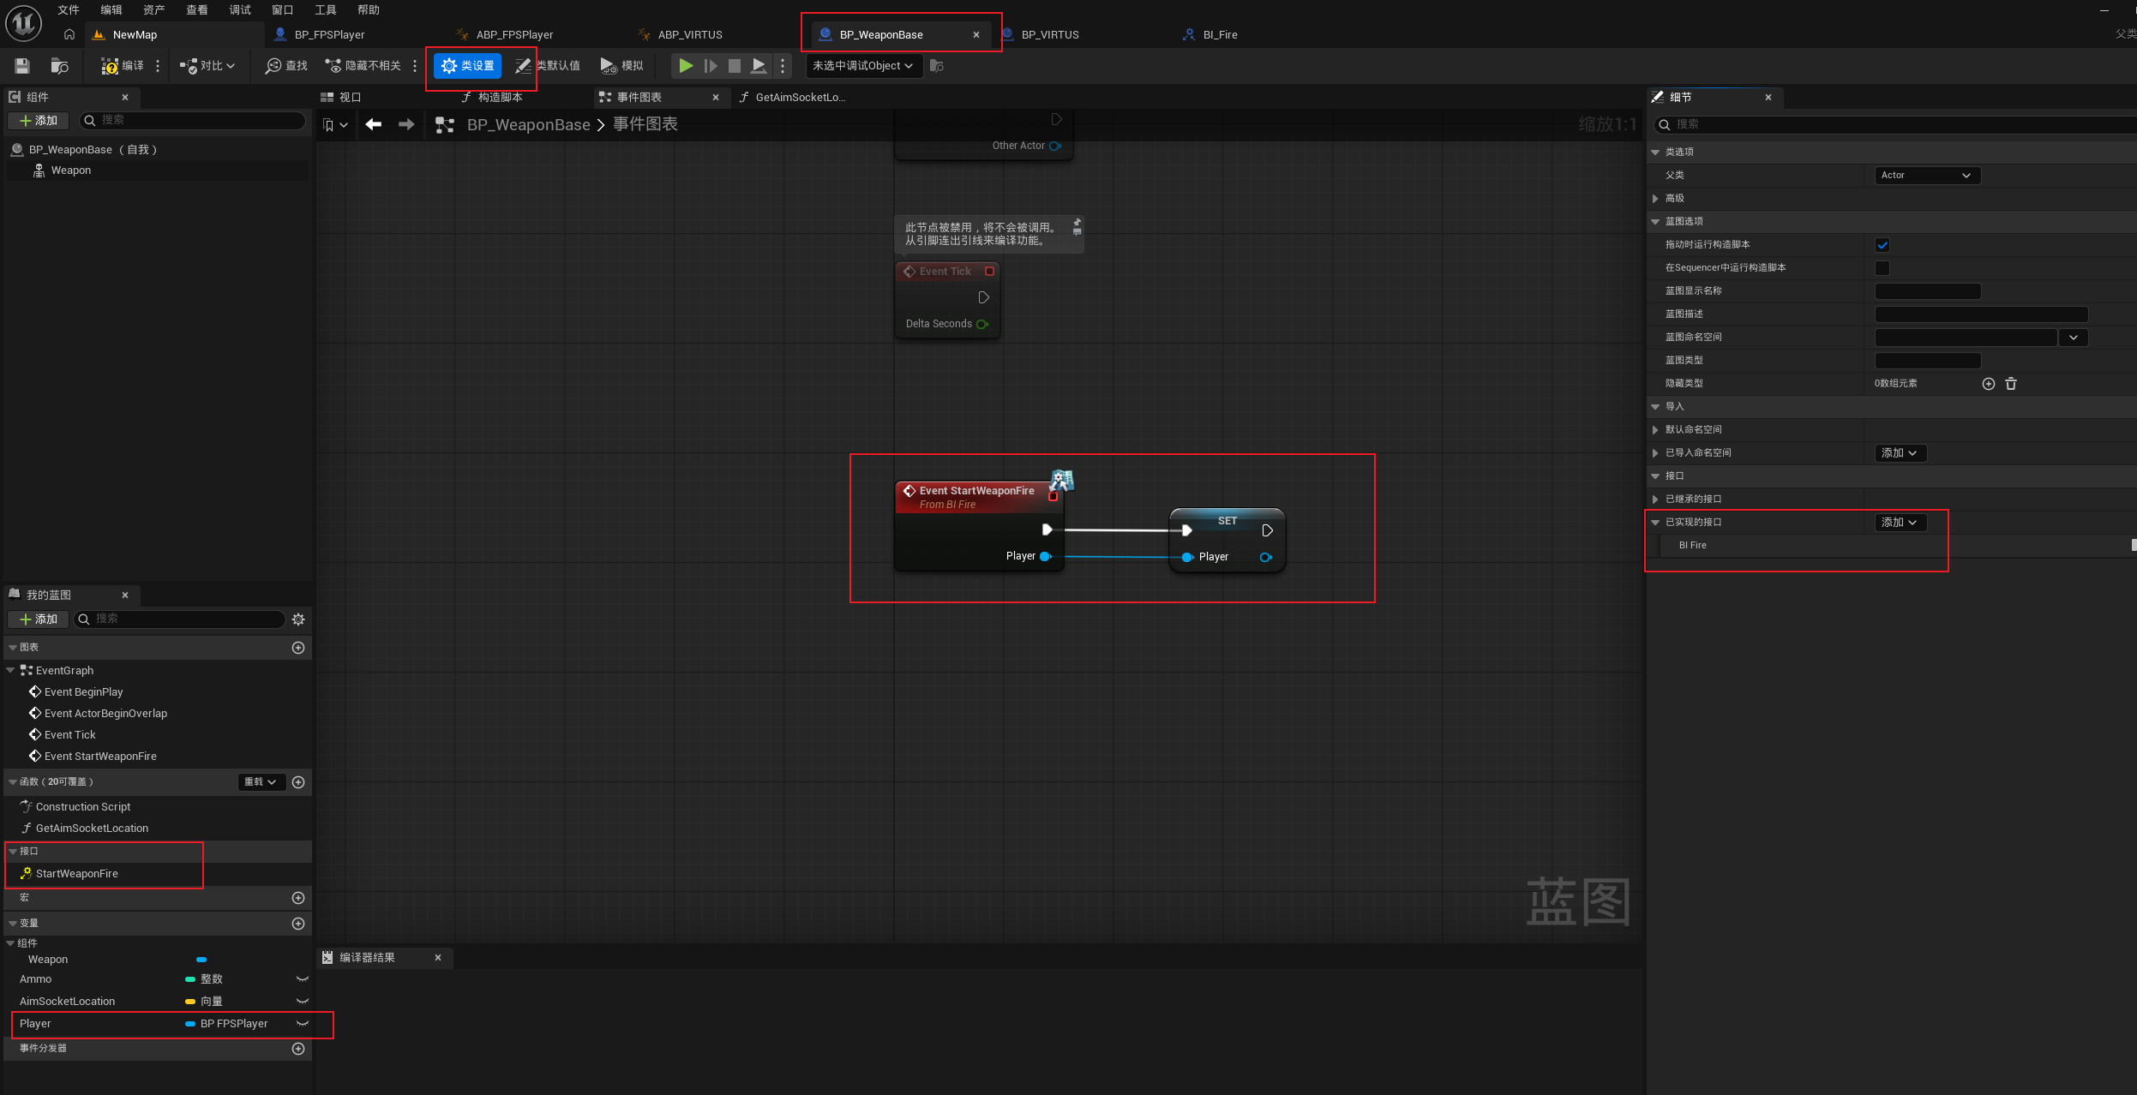
Task: Open the graph bookmarks dropdown
Action: click(334, 125)
